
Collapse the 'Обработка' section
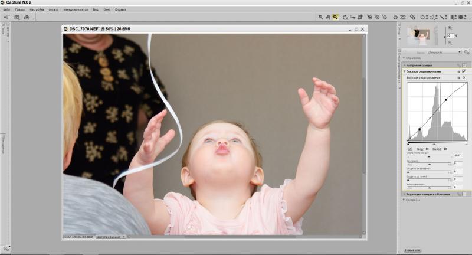click(x=404, y=58)
